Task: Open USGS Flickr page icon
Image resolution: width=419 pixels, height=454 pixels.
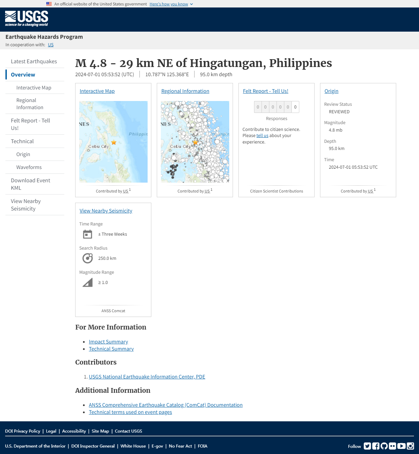Action: coord(393,446)
